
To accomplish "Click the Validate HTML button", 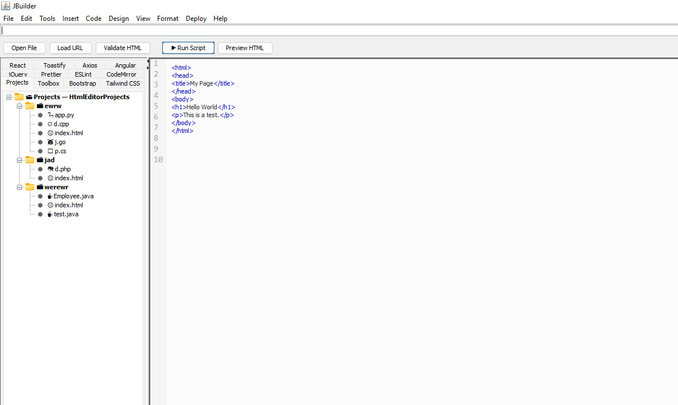I will point(123,48).
